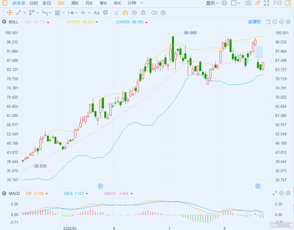294x230 pixels.
Task: Open the 分钟 minutes interval dropdown arrow
Action: (x=142, y=3)
